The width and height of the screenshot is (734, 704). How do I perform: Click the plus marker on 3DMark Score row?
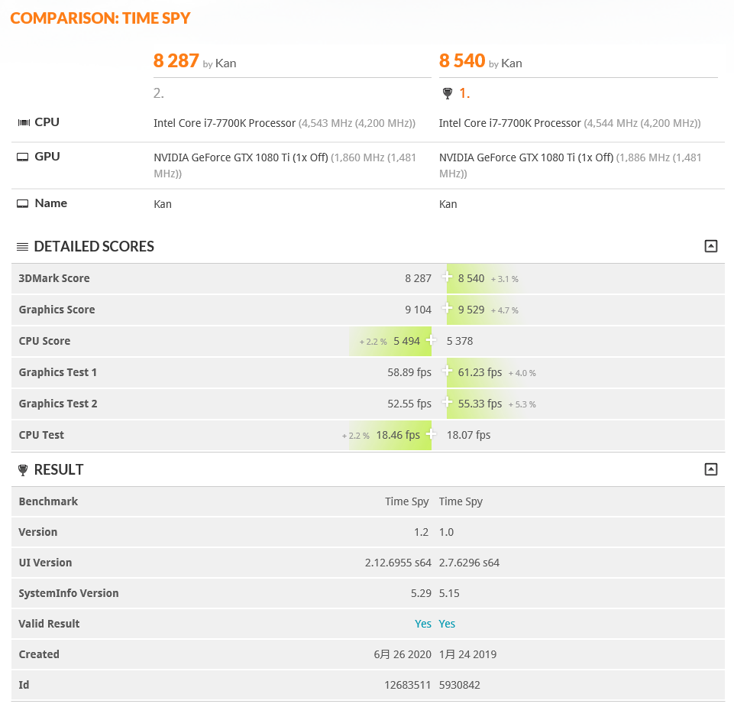[447, 277]
